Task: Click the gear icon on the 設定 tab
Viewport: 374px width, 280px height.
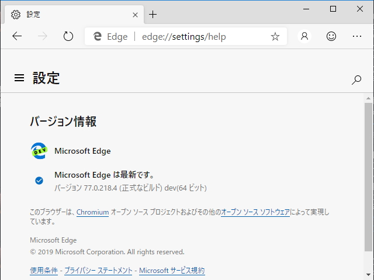Action: [16, 15]
